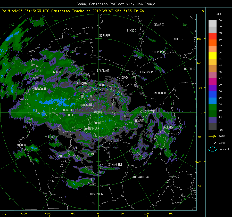Click the BADAMI city label
The image size is (232, 217).
click(x=102, y=85)
